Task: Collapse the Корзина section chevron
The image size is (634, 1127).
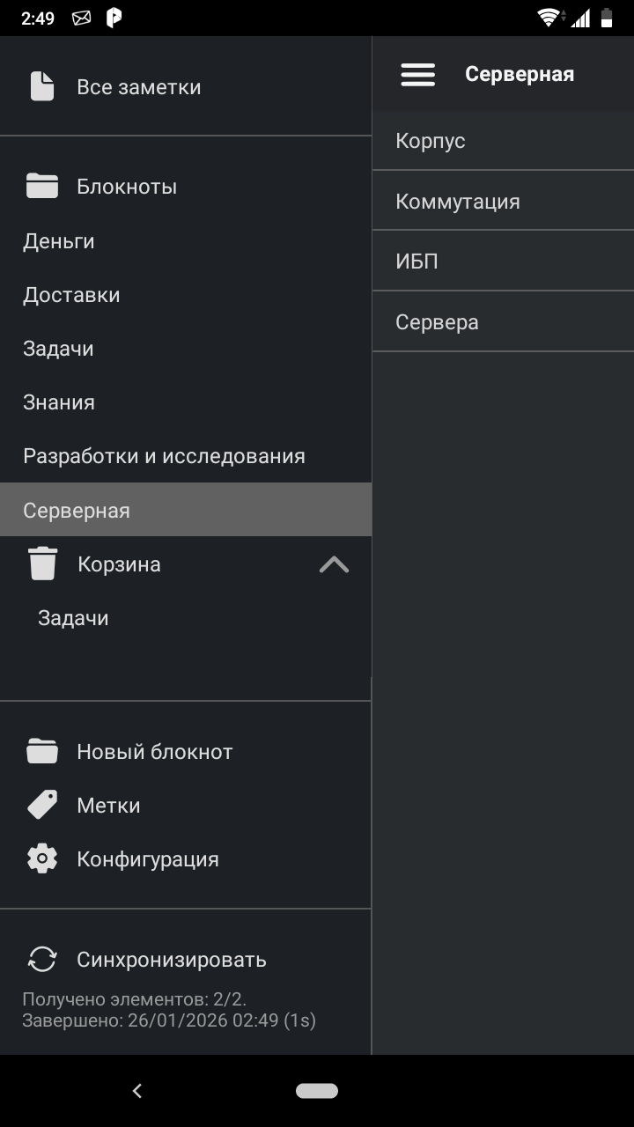Action: pyautogui.click(x=334, y=564)
